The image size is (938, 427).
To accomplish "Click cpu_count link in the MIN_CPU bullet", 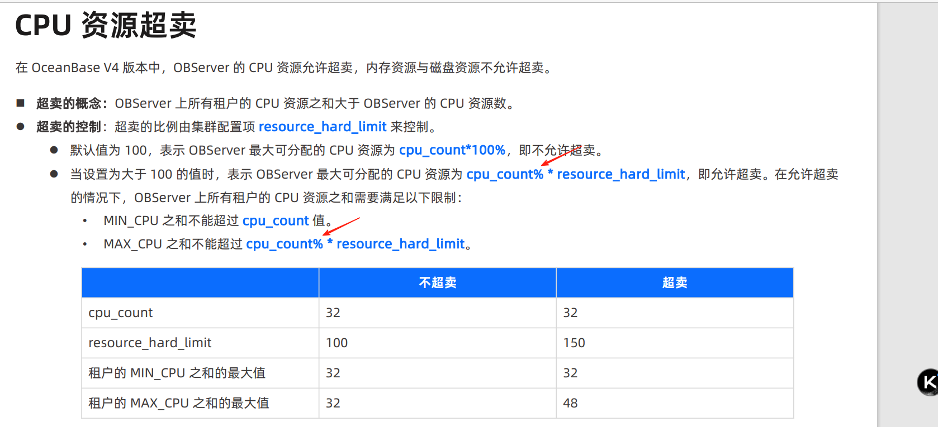I will [276, 220].
